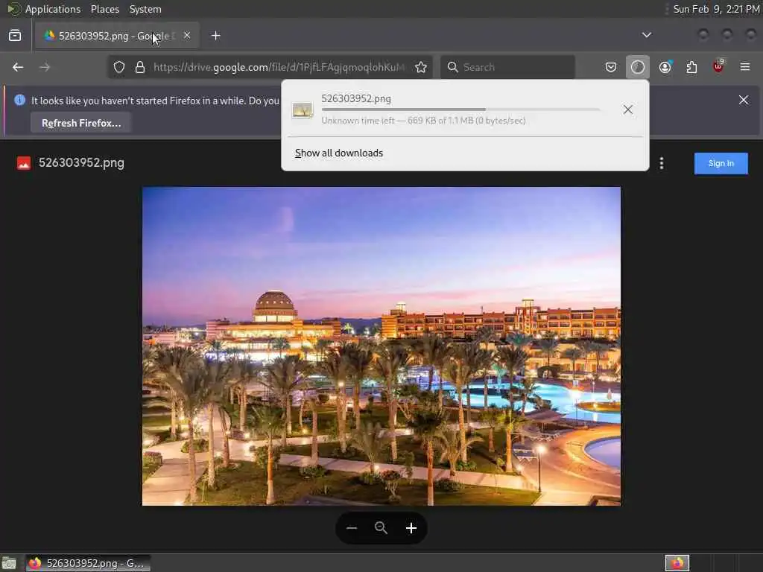Image resolution: width=763 pixels, height=572 pixels.
Task: Click the 526303952.png download entry name
Action: 356,99
